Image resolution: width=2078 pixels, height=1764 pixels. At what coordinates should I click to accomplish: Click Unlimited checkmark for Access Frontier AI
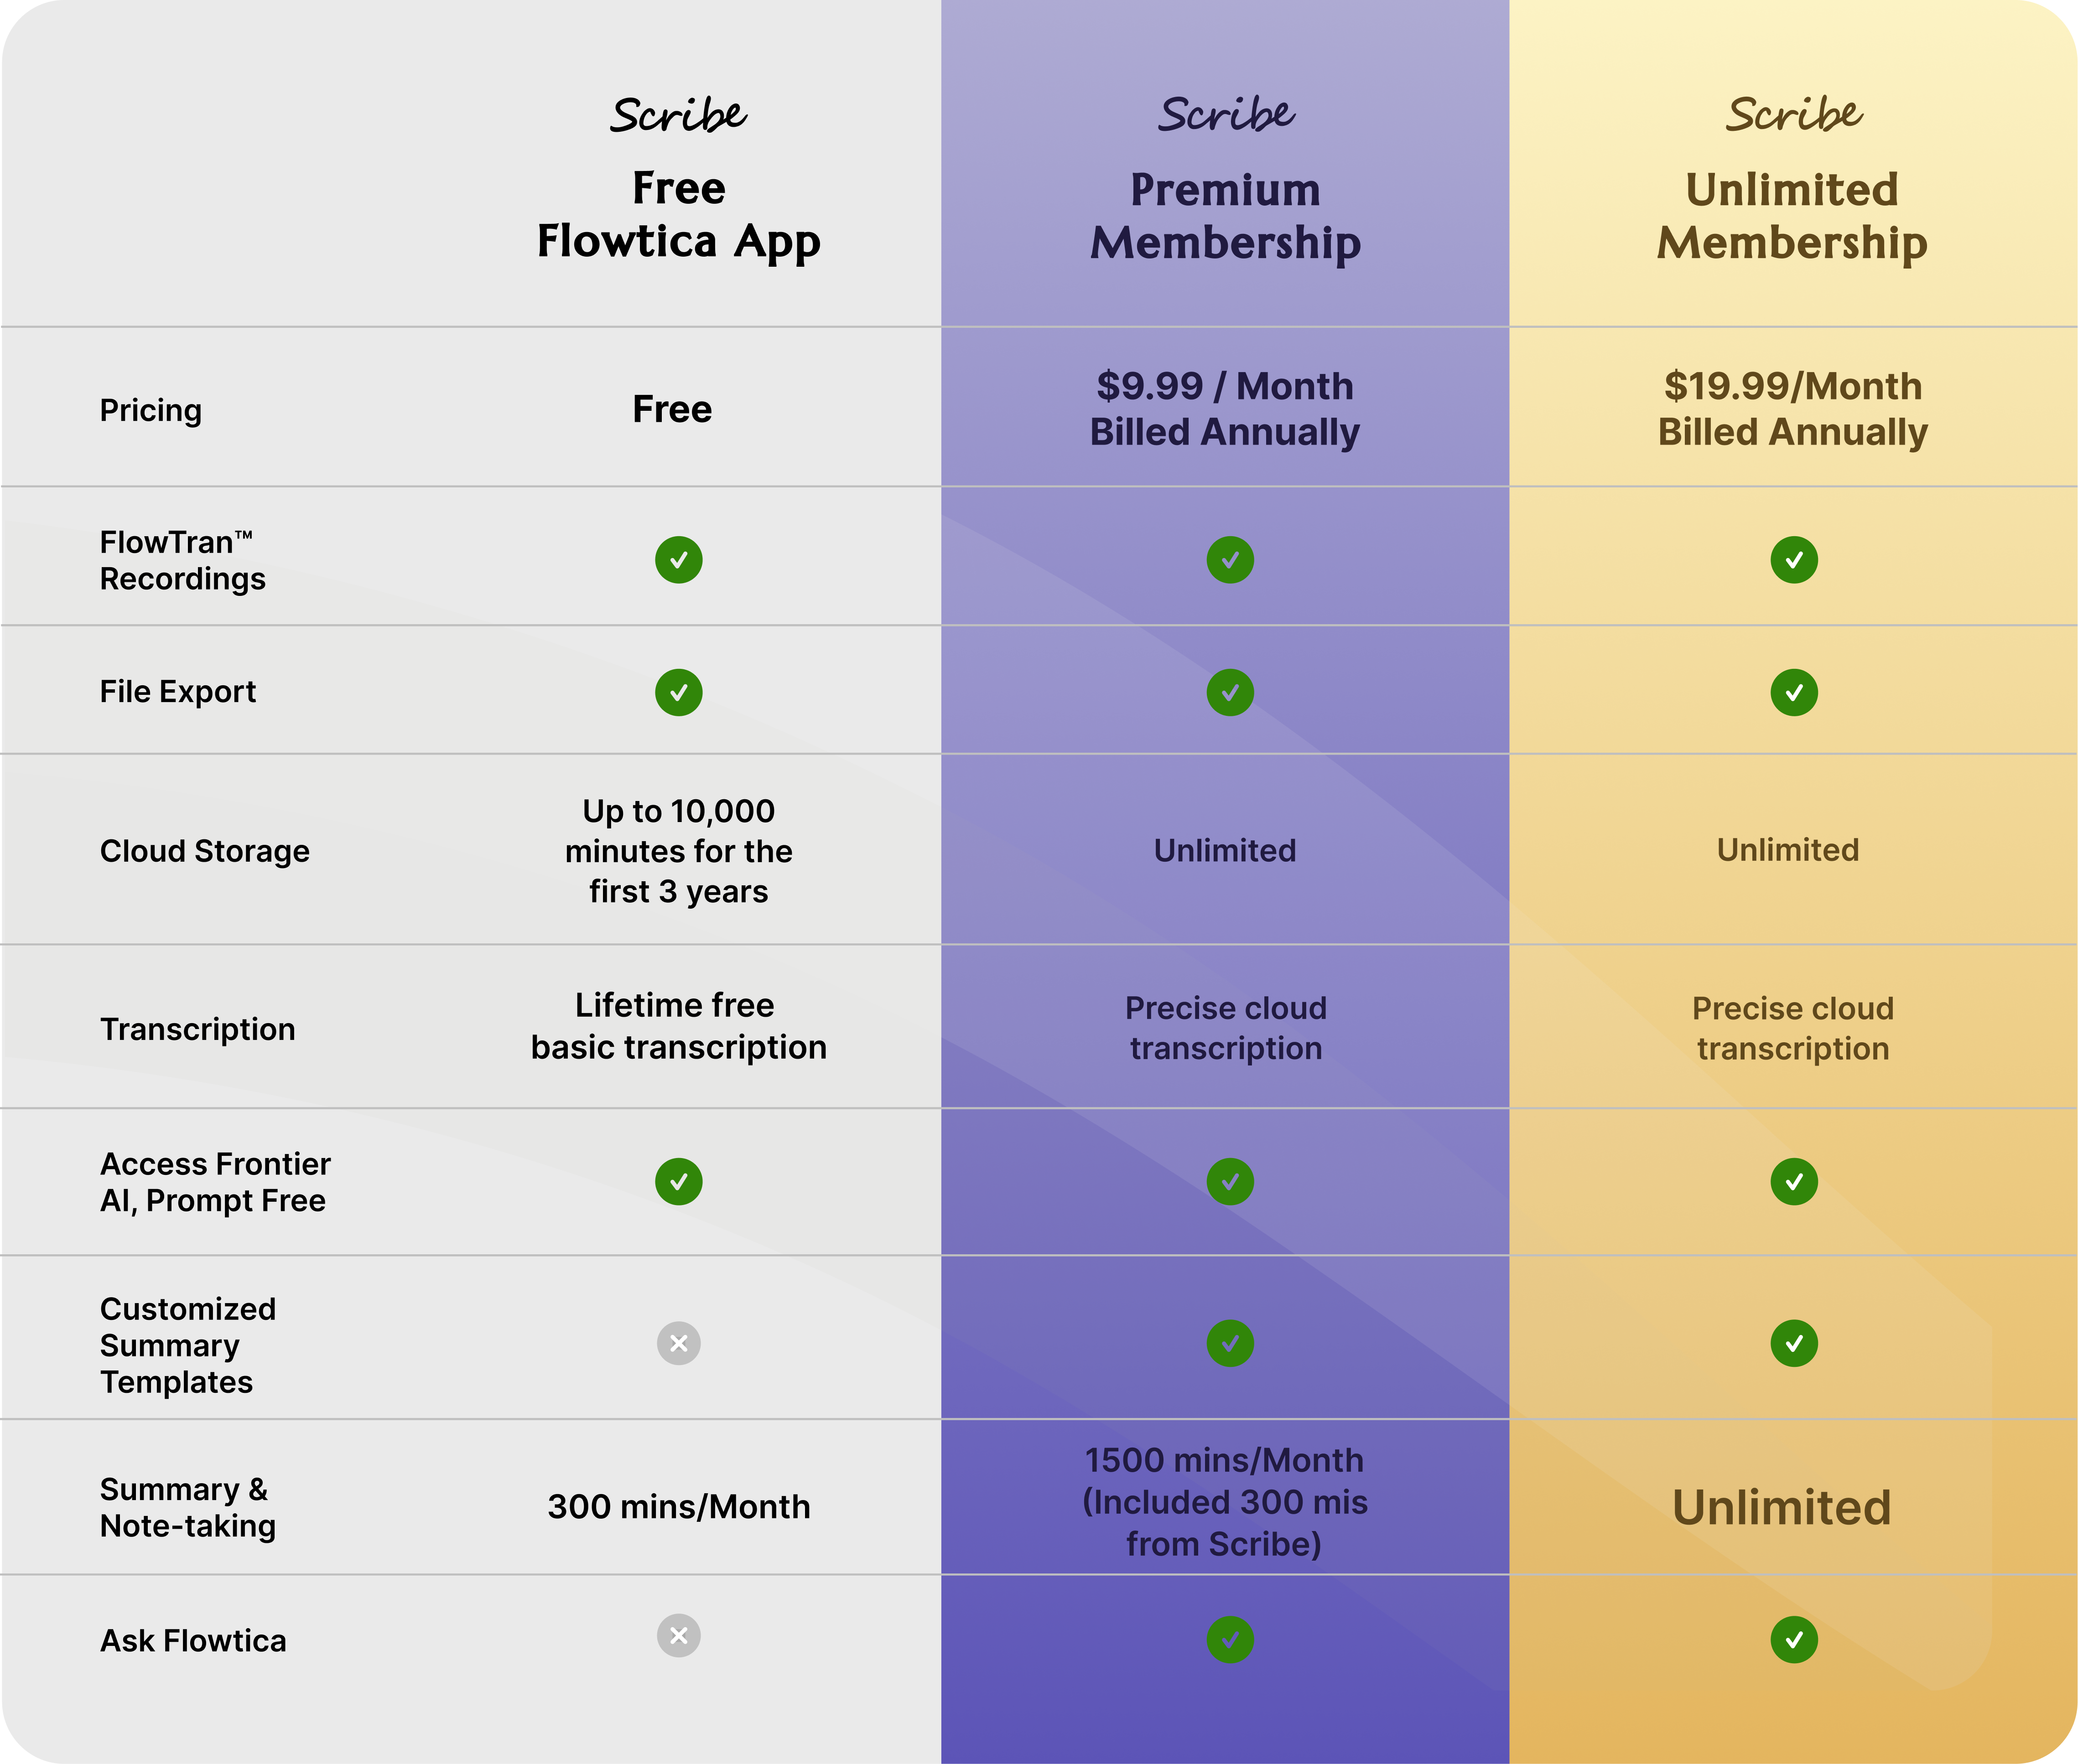(x=1794, y=1182)
